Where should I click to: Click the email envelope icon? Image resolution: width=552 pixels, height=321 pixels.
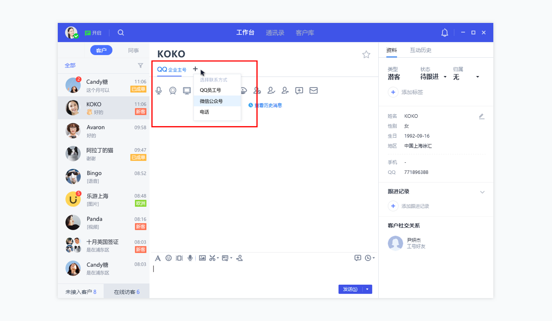(x=314, y=91)
